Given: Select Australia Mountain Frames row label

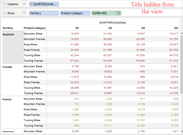Looking at the screenshot, I should pos(34,39).
